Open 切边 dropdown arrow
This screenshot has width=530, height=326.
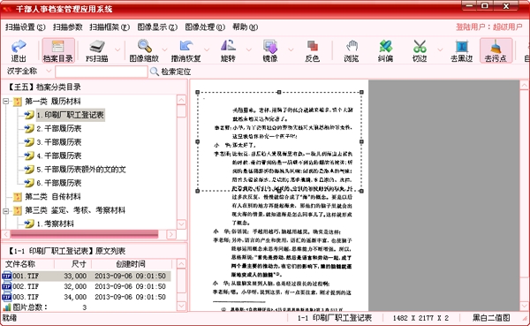(440, 50)
